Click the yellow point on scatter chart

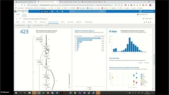click(112, 77)
